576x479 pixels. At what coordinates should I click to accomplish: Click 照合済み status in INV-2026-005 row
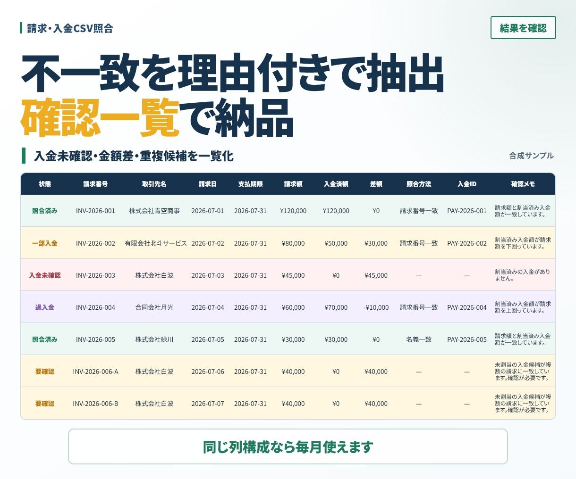pos(45,339)
